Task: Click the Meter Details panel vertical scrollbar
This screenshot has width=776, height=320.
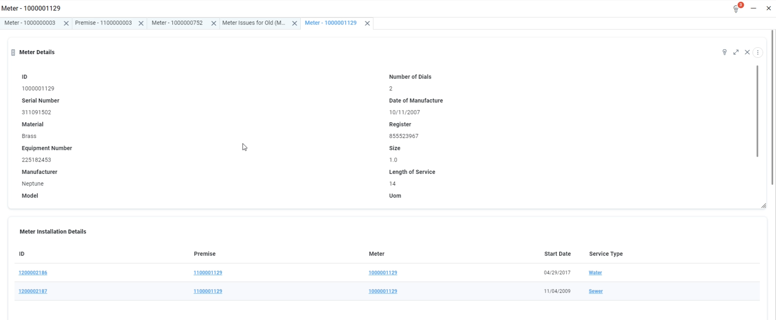Action: (757, 111)
